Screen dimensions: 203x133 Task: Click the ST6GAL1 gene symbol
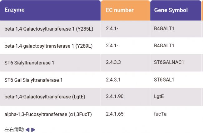click(164, 80)
